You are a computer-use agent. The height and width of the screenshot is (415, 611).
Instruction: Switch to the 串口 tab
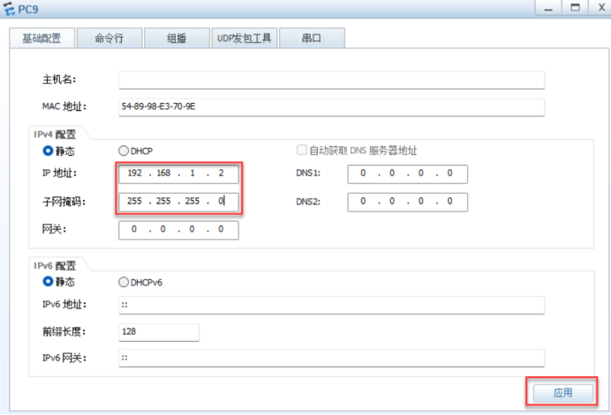click(311, 39)
